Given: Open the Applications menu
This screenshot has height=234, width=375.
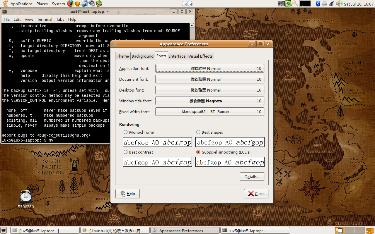Looking at the screenshot, I should point(21,4).
